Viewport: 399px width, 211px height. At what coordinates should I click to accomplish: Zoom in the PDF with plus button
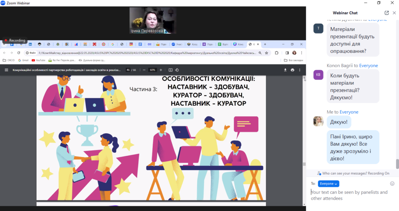tap(161, 70)
